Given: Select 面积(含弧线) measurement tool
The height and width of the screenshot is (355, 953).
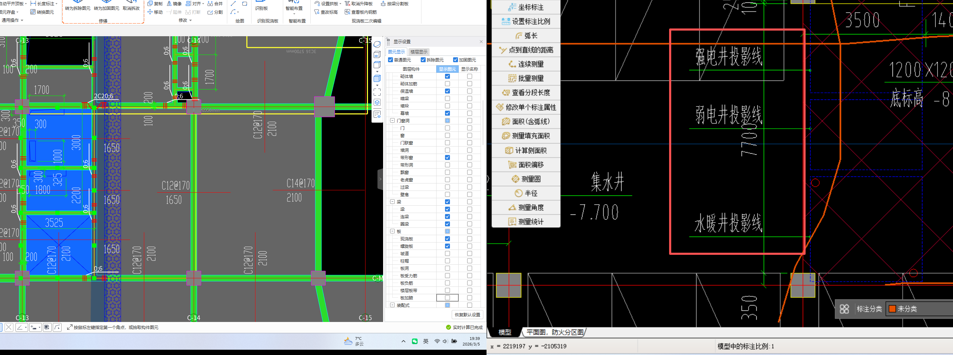Looking at the screenshot, I should [526, 122].
